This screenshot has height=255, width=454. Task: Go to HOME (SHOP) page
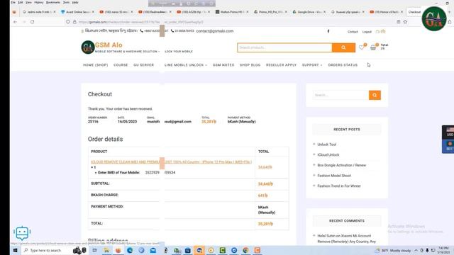pyautogui.click(x=96, y=65)
